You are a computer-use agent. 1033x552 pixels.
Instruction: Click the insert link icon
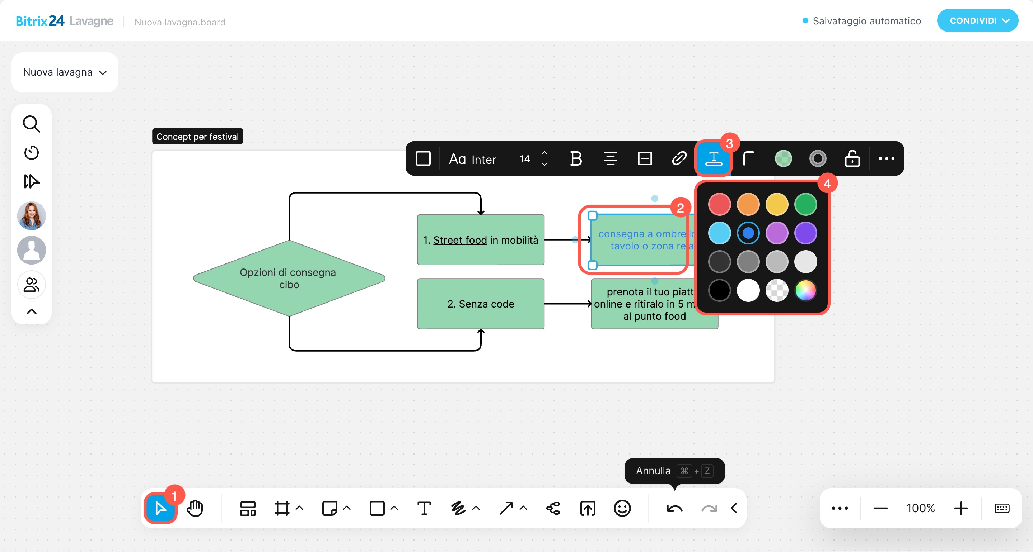pos(679,159)
